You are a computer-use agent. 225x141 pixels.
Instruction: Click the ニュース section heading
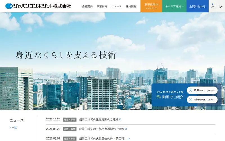17,120
